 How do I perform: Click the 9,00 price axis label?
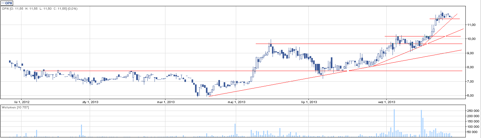pos(470,53)
